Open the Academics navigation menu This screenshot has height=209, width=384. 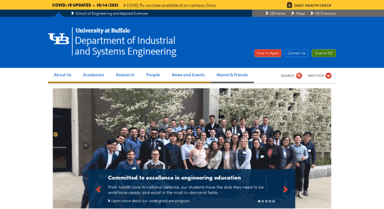click(x=93, y=75)
